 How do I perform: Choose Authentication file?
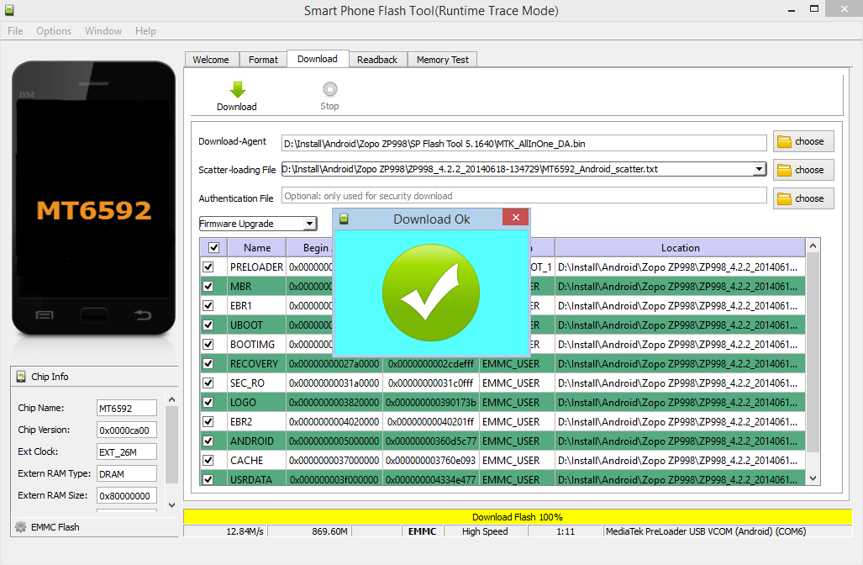point(803,198)
